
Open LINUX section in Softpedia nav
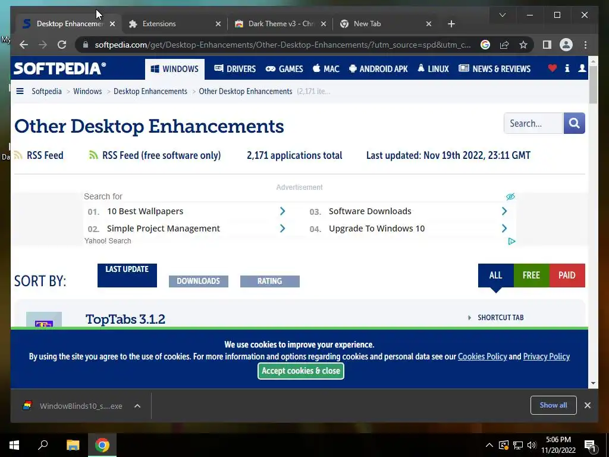pos(433,69)
